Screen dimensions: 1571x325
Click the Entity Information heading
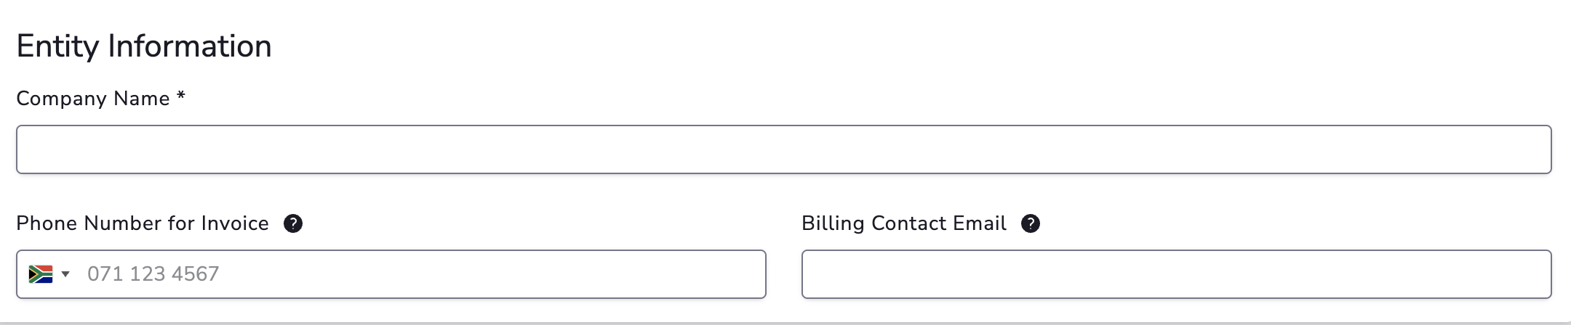click(144, 46)
